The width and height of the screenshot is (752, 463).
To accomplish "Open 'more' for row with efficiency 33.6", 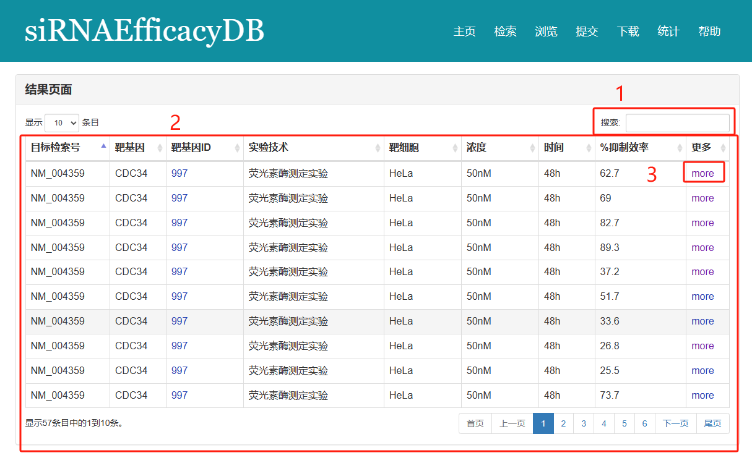I will [x=702, y=321].
